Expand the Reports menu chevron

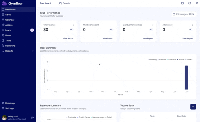[32, 51]
